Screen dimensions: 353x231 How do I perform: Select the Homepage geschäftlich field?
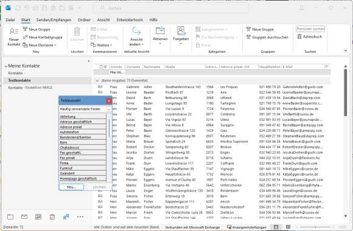tap(82, 179)
